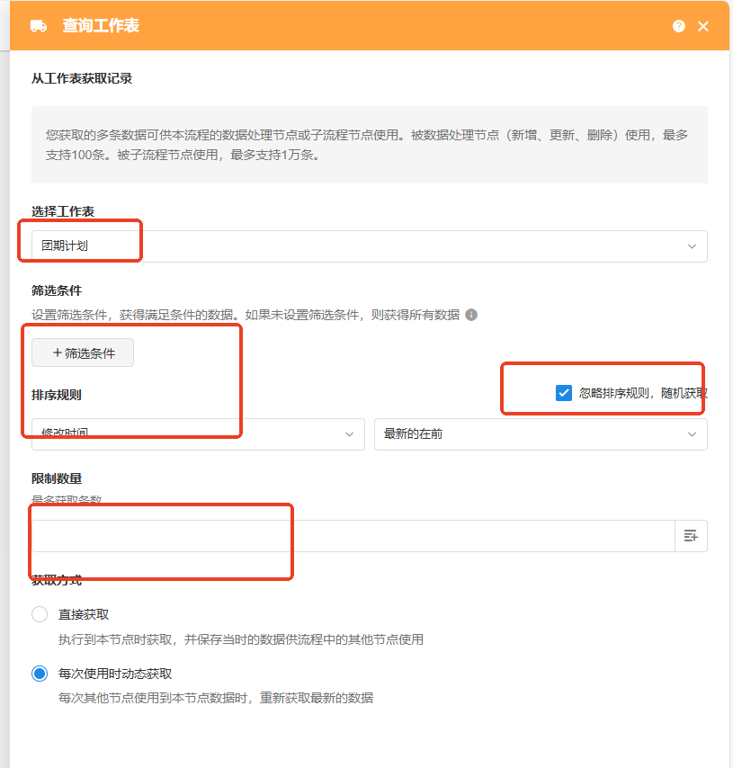Click the 查询工作表 header title
733x768 pixels.
coord(101,26)
